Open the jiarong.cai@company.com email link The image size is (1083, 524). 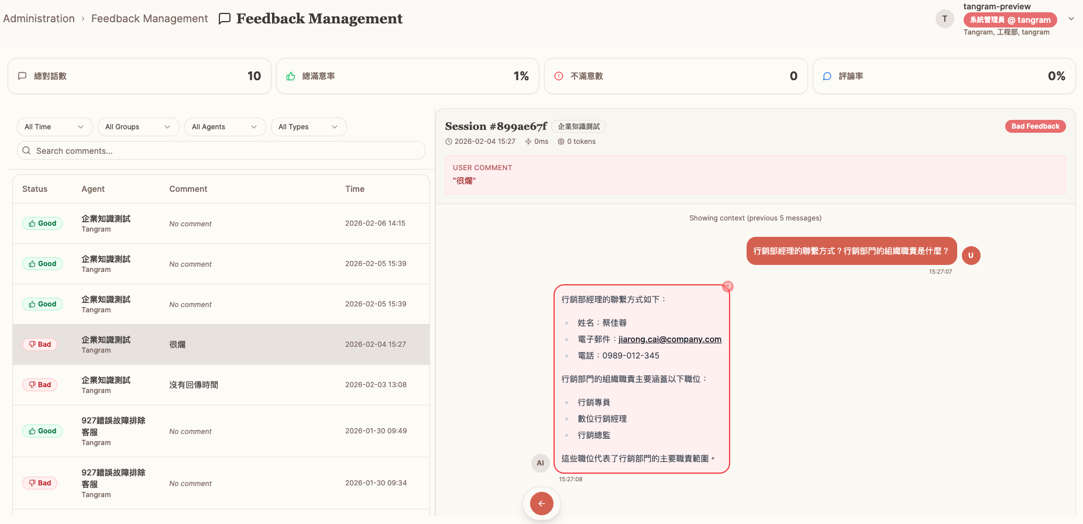point(670,339)
